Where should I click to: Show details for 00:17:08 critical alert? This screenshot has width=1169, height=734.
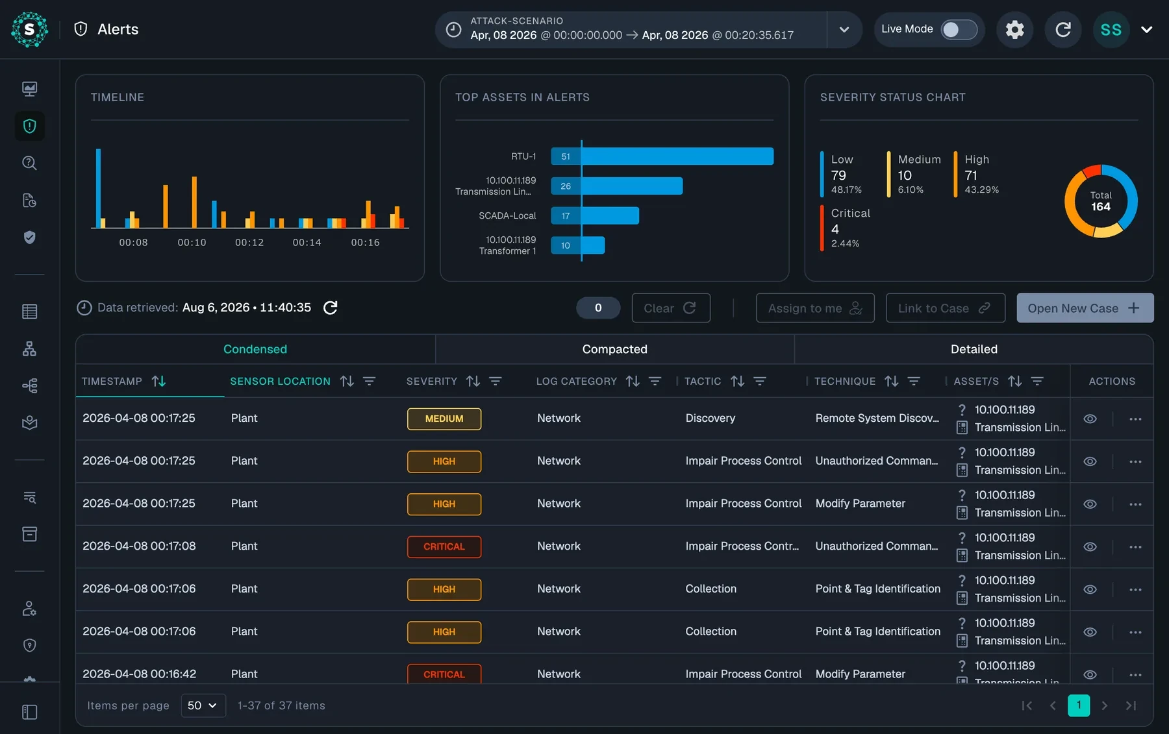(1090, 546)
